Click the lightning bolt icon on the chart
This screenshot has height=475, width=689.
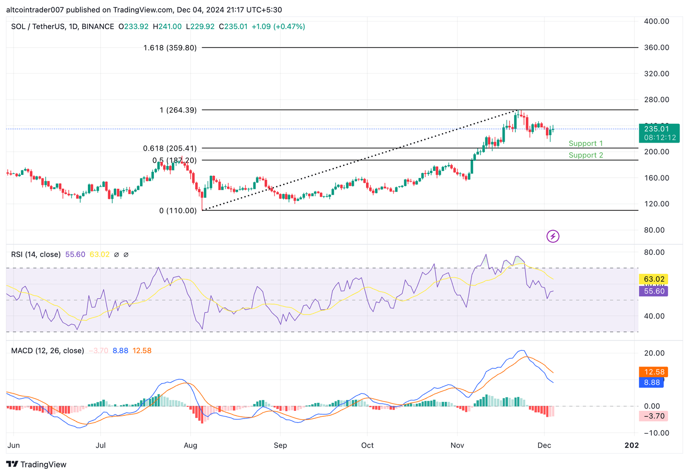[553, 236]
